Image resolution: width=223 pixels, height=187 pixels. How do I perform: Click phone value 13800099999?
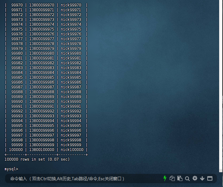tap(42, 145)
